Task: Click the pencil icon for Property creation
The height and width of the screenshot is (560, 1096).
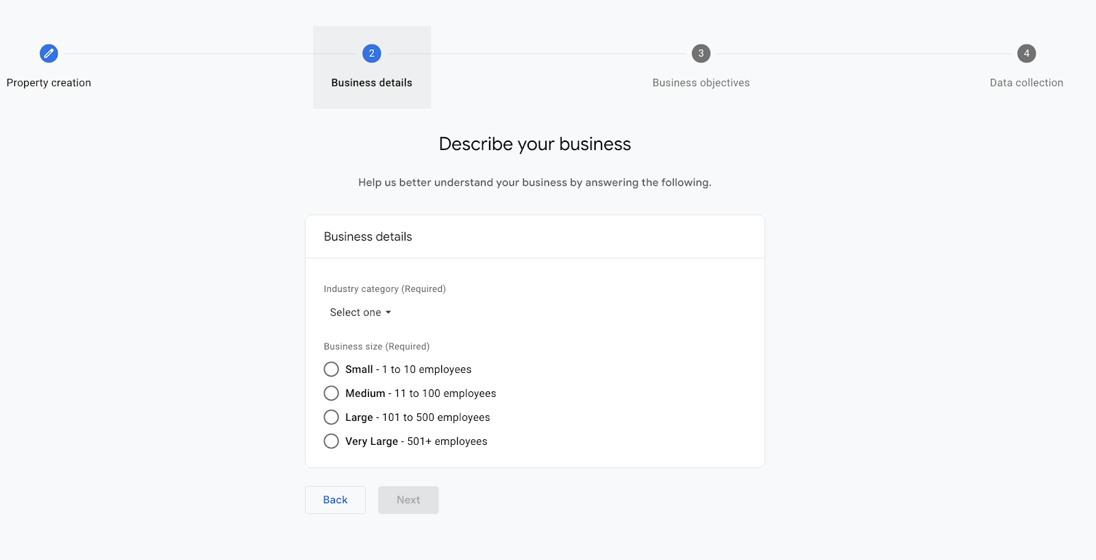Action: (49, 53)
